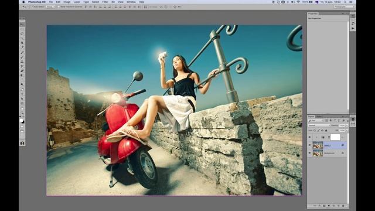375x211 pixels.
Task: Enable the Auto-Select checkbox
Action: (x=32, y=7)
